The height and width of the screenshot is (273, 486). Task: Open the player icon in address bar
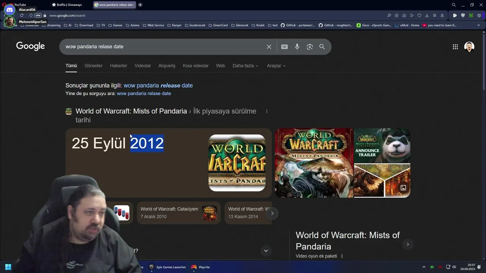[x=412, y=16]
